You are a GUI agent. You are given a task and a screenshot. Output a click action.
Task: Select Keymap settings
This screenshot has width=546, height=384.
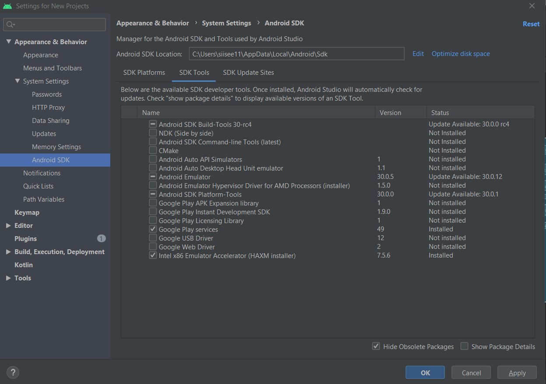27,212
